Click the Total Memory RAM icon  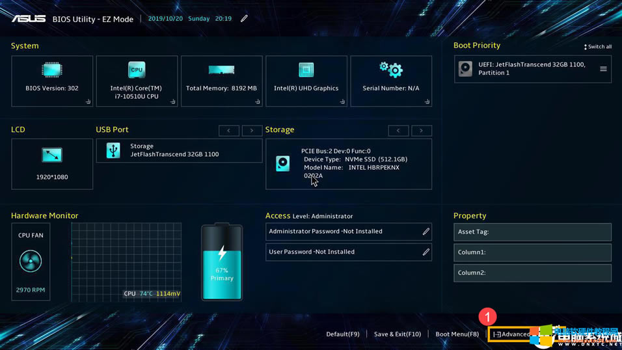[221, 70]
